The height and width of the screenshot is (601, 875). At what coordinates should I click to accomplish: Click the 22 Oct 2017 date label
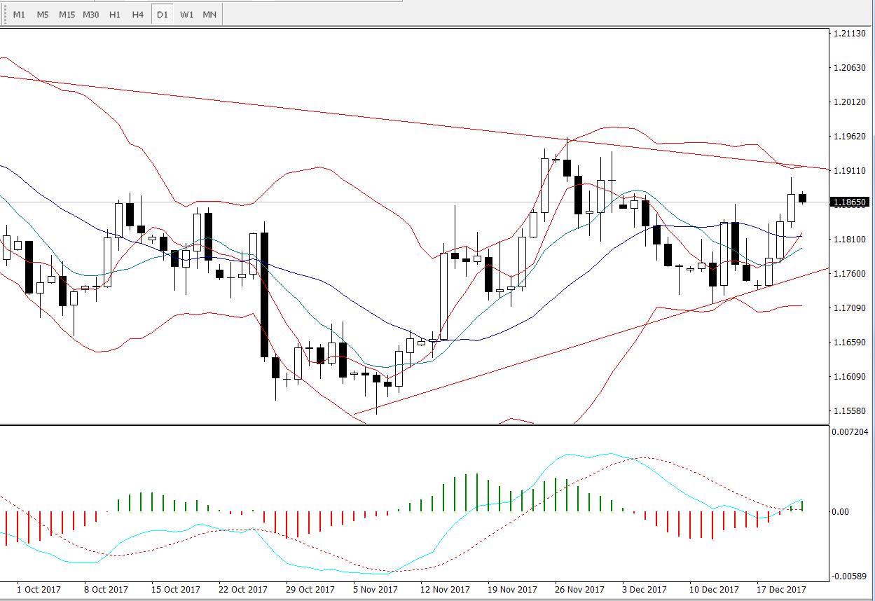244,590
